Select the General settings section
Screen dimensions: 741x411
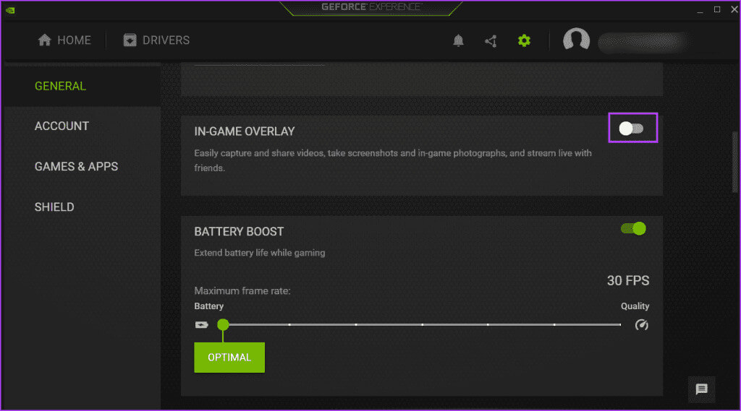82,86
